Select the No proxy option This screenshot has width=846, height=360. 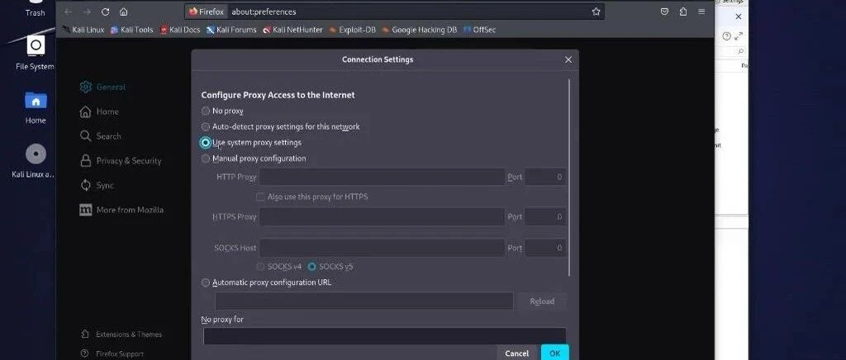[206, 111]
